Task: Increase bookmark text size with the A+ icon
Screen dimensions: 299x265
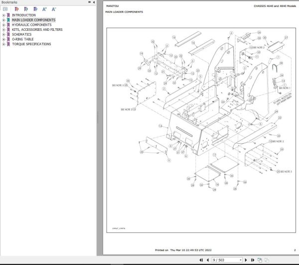Action: click(44, 9)
